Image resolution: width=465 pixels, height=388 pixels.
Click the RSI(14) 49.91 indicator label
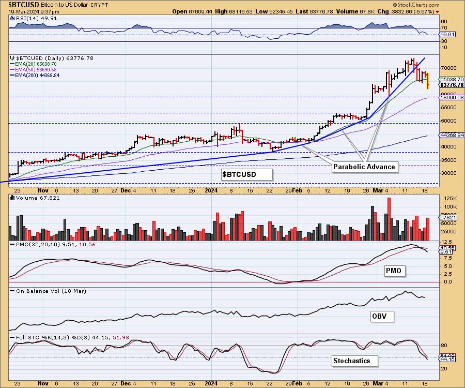click(36, 18)
